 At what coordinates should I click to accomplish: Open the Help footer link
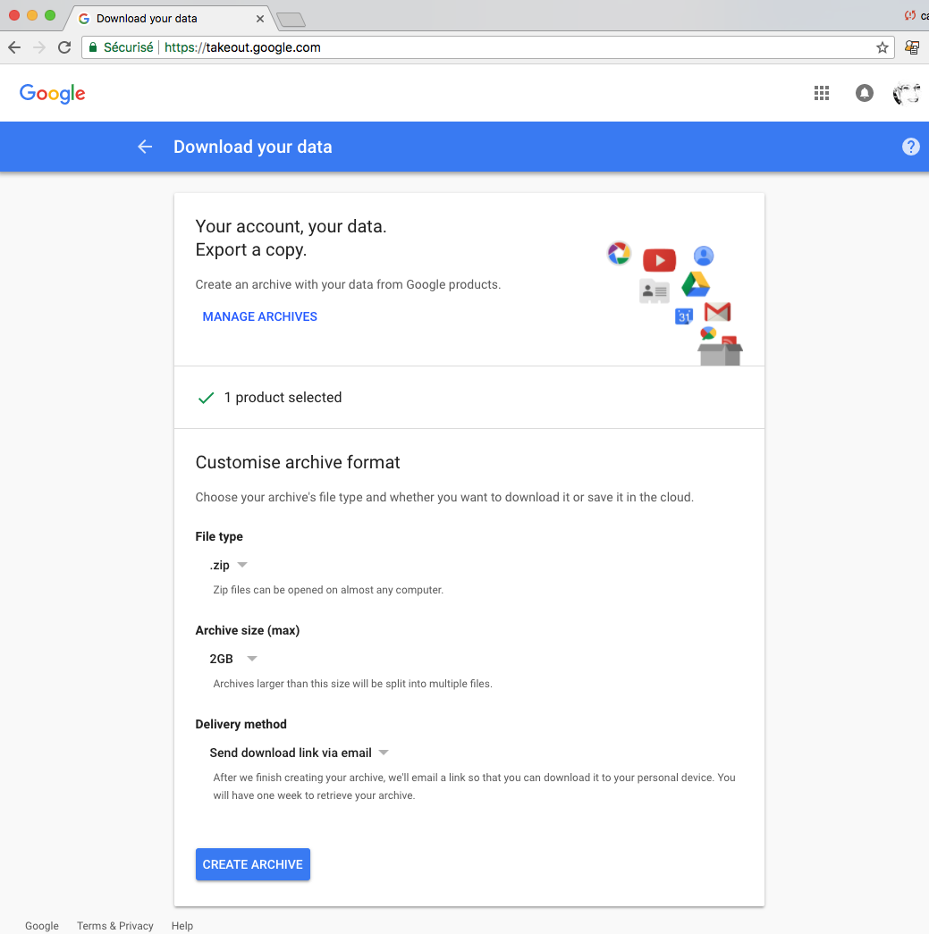click(x=182, y=926)
